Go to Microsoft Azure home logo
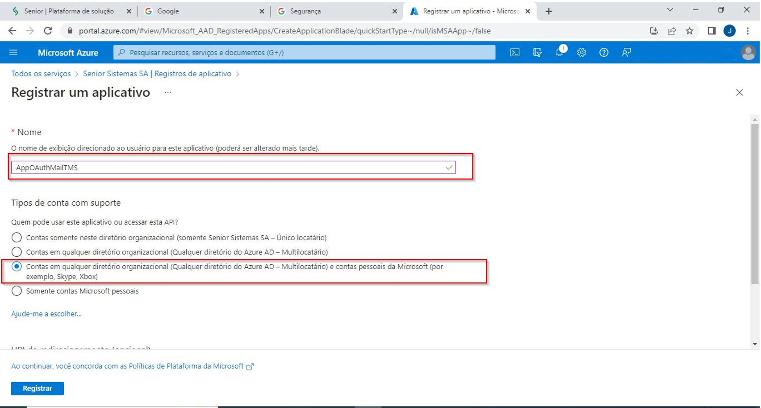This screenshot has height=408, width=761. pos(68,53)
